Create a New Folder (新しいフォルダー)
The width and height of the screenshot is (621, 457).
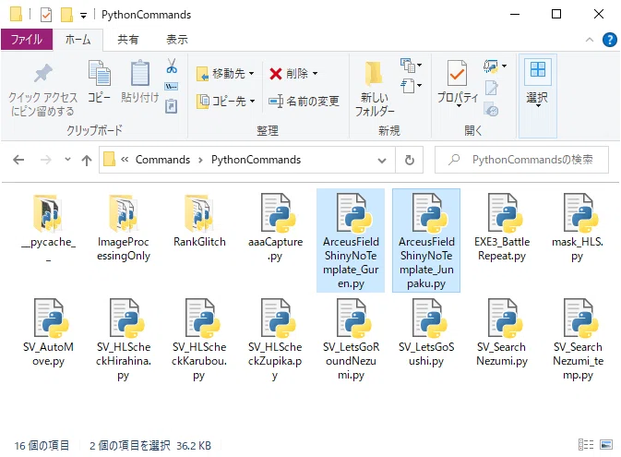pyautogui.click(x=374, y=88)
